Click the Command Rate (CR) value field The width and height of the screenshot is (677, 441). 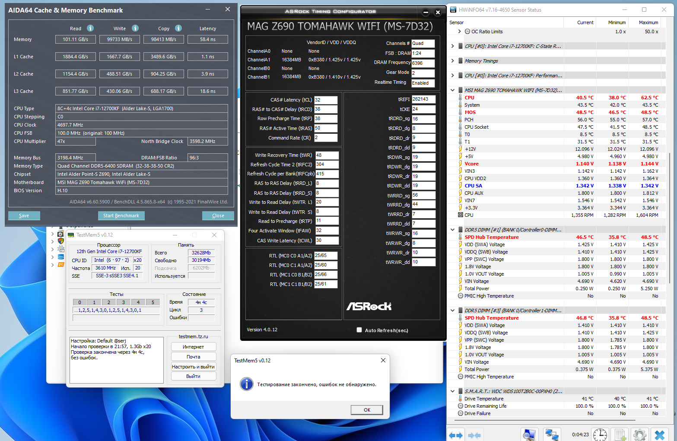(x=326, y=138)
